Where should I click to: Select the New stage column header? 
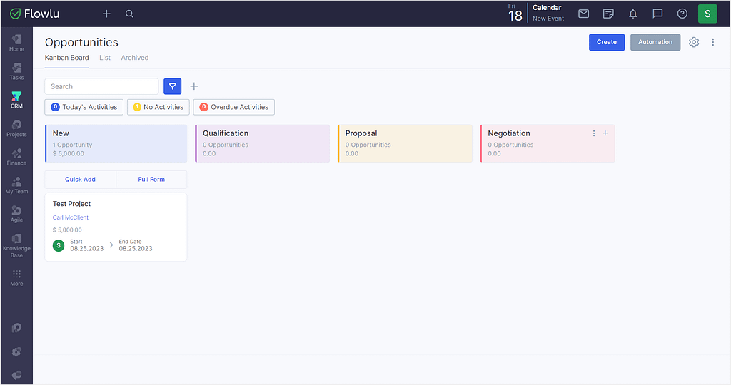pos(116,143)
